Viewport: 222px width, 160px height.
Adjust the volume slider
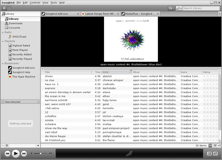(40, 153)
